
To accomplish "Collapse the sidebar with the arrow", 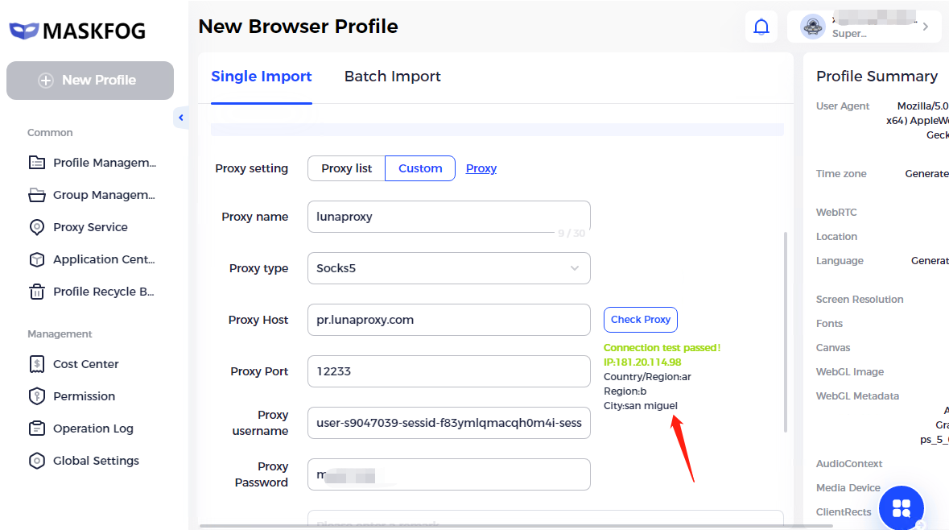I will click(180, 118).
